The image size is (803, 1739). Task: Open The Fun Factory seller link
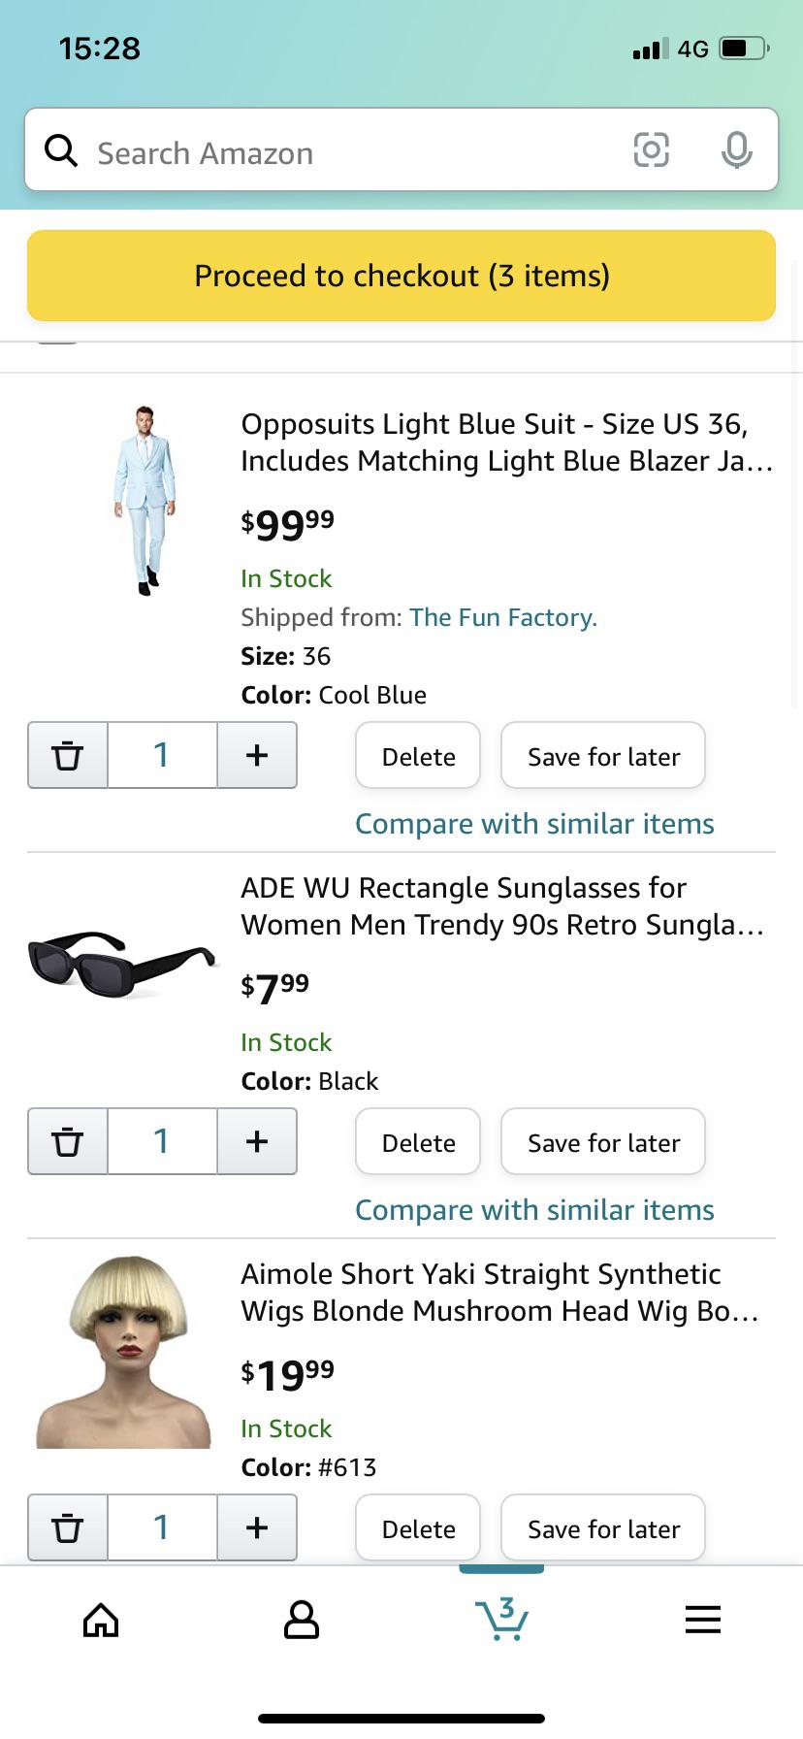pyautogui.click(x=502, y=617)
